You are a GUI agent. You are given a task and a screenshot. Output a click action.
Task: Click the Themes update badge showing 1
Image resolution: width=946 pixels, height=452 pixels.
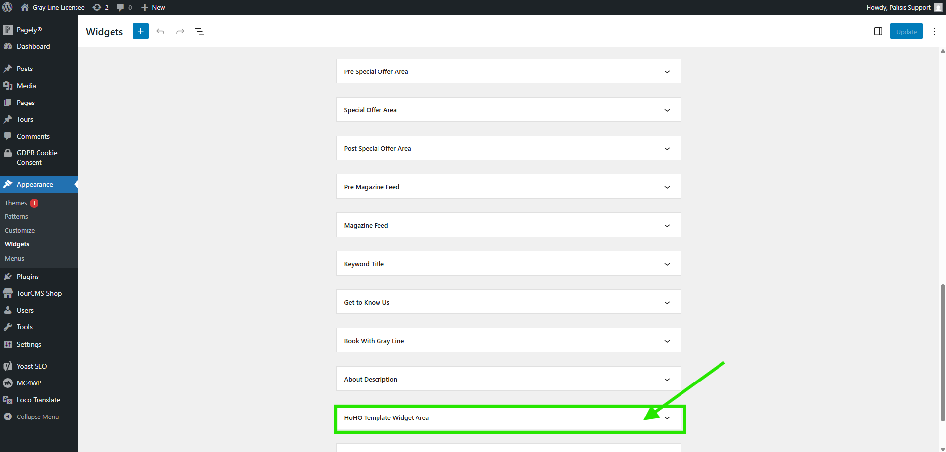click(x=34, y=203)
